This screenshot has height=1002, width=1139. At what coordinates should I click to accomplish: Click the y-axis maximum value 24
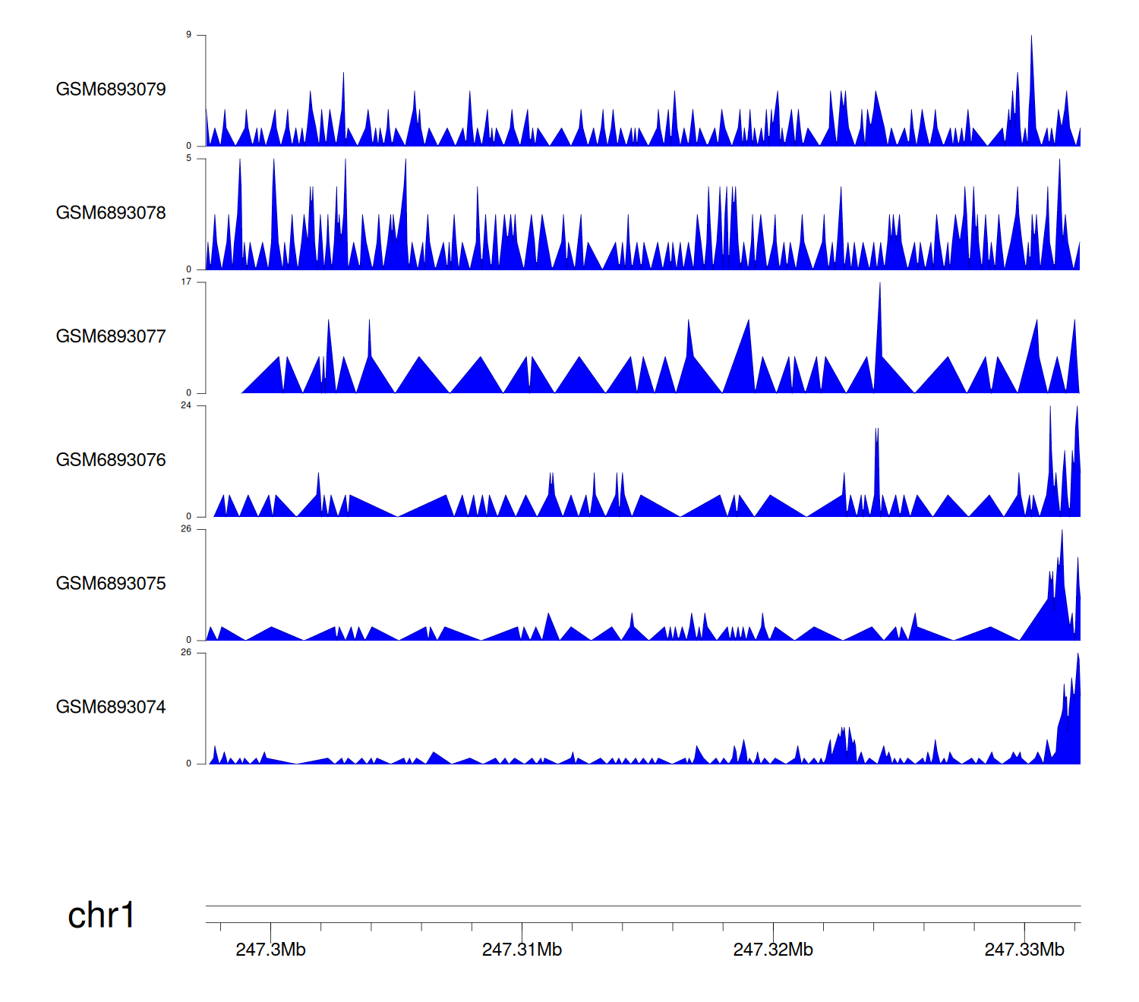186,405
